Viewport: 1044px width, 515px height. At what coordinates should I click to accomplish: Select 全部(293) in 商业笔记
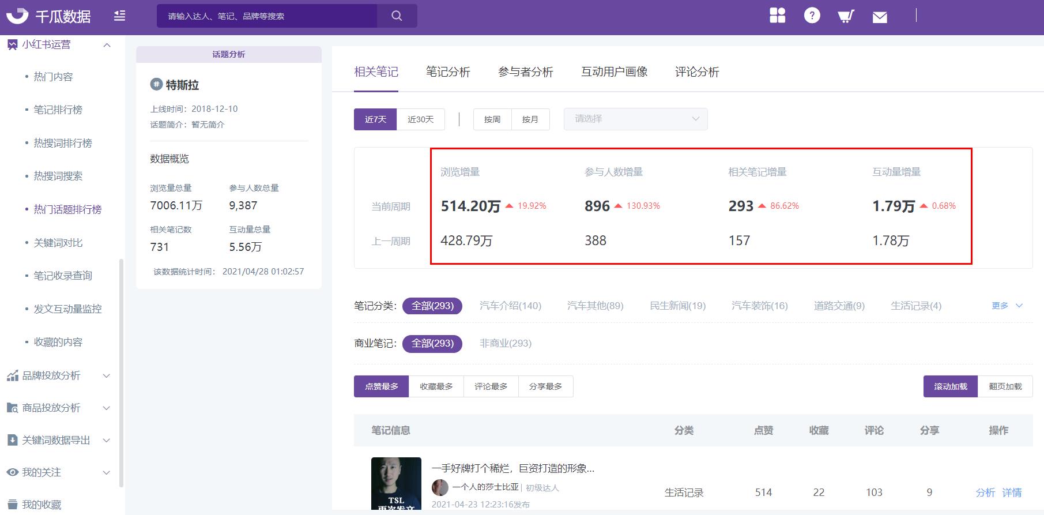pyautogui.click(x=432, y=343)
